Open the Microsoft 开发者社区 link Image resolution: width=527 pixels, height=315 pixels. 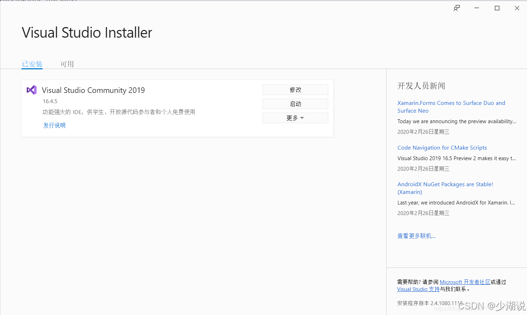[x=465, y=282]
